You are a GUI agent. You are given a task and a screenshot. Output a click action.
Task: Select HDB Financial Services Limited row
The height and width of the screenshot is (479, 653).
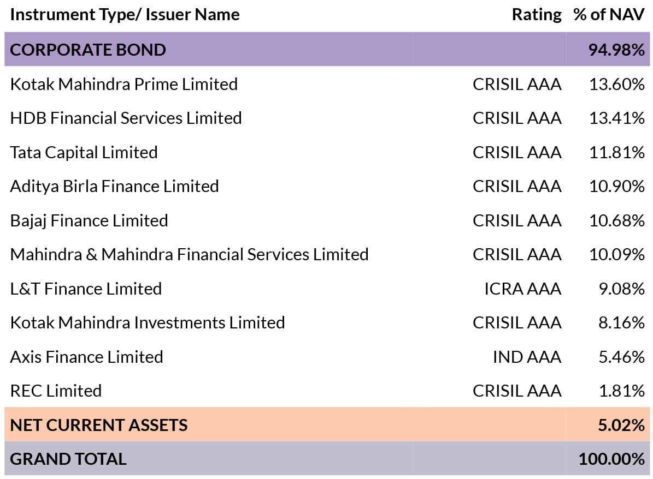click(327, 118)
